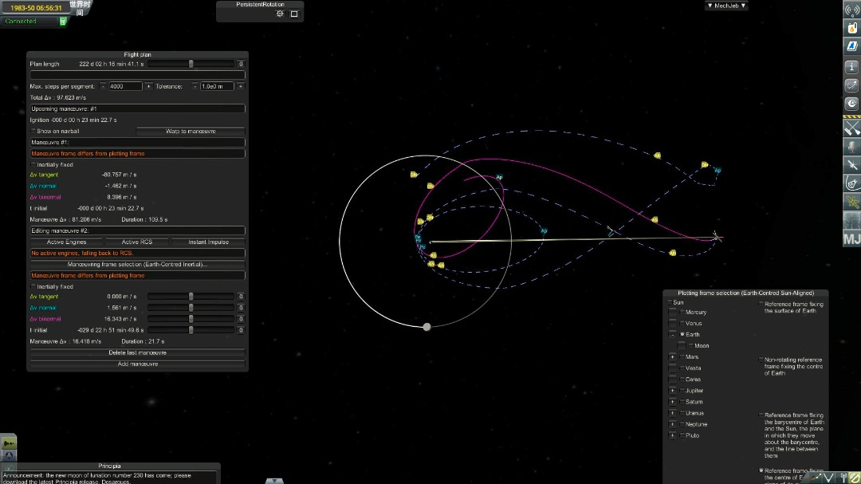
Task: Select Venus as plotting frame body
Action: (682, 324)
